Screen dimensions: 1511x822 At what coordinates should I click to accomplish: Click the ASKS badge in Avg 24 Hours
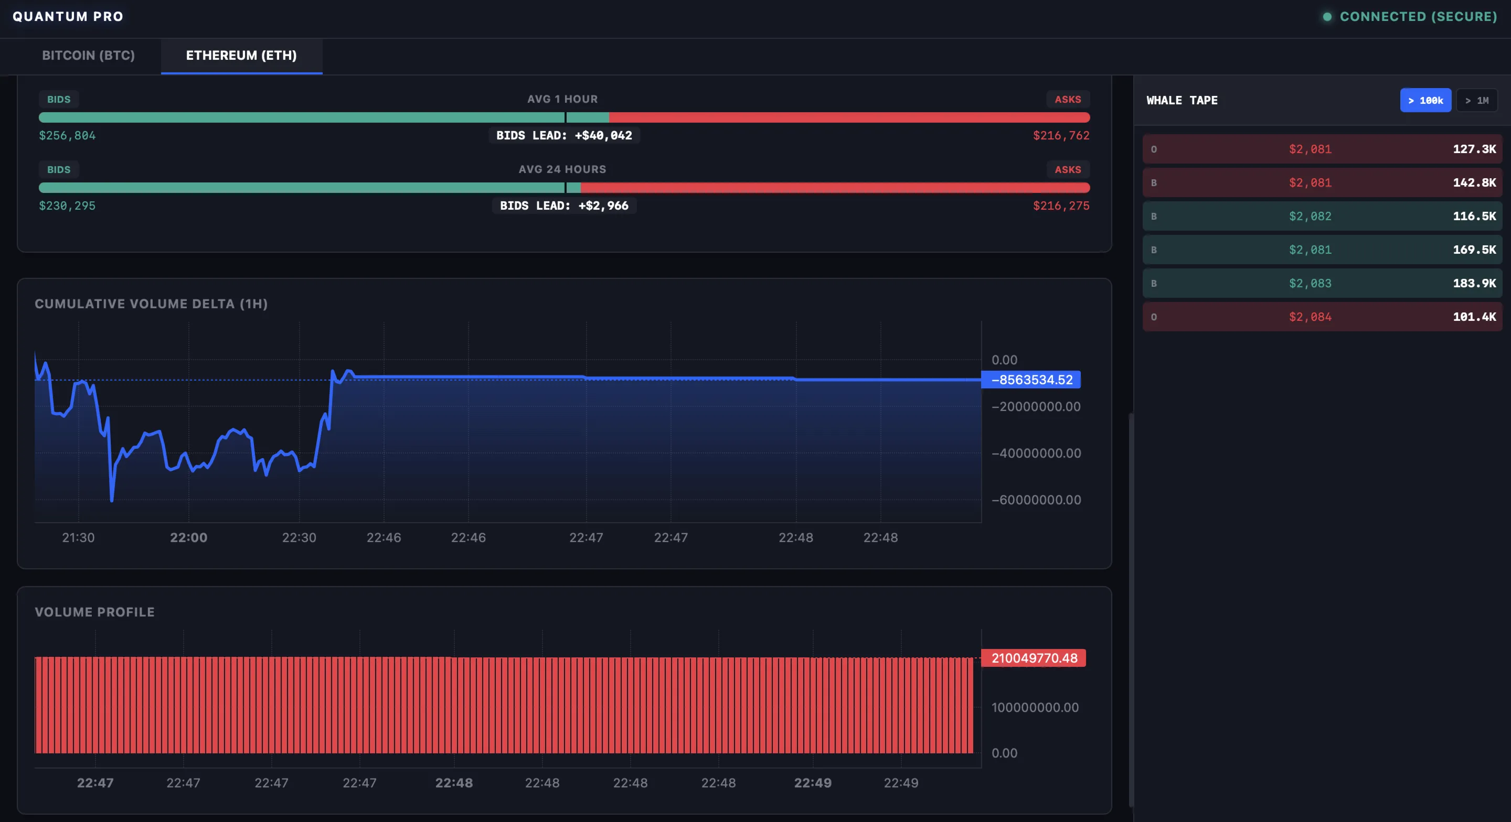(x=1067, y=169)
